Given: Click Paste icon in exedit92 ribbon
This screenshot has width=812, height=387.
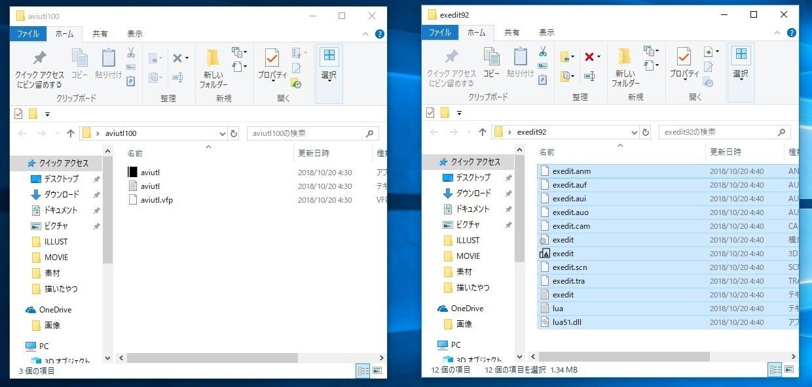Looking at the screenshot, I should pyautogui.click(x=520, y=63).
